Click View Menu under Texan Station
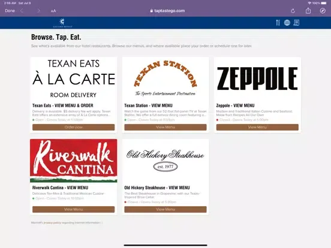 [165, 127]
